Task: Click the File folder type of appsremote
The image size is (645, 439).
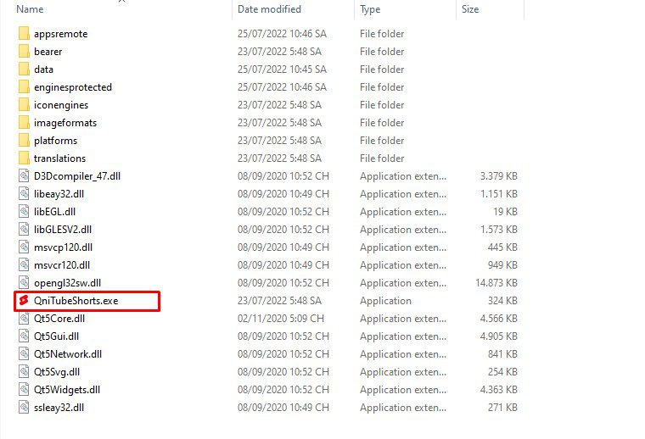Action: click(x=382, y=34)
